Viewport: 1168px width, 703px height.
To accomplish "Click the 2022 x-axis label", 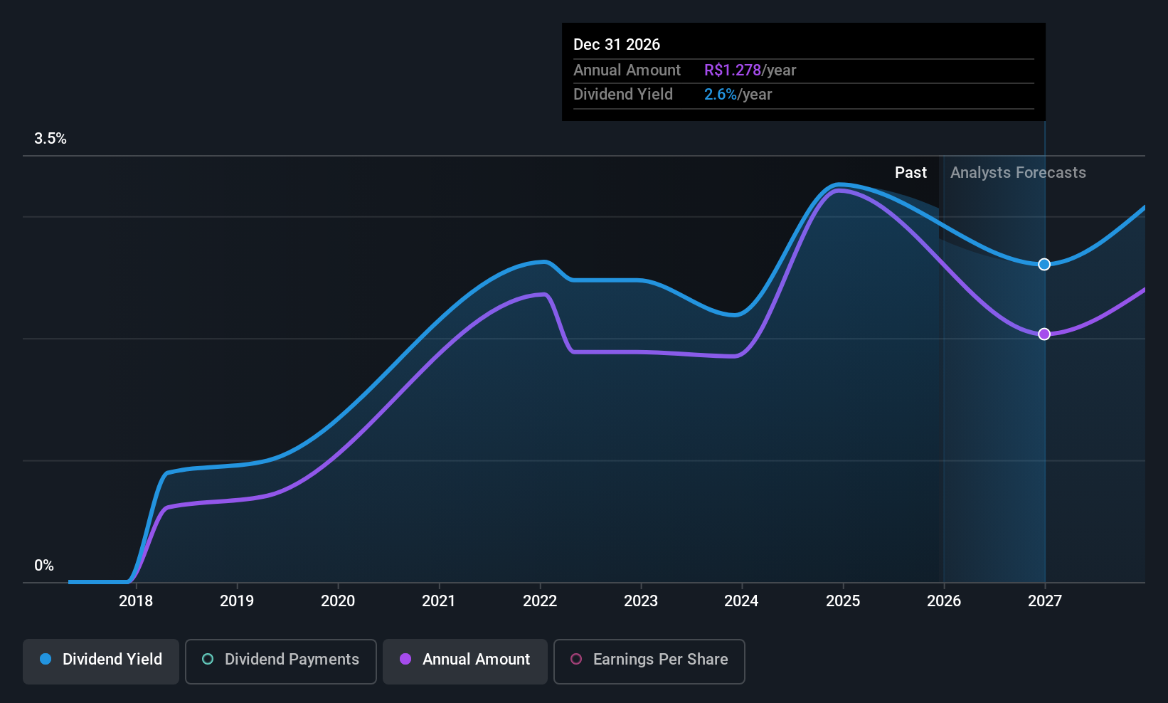I will 540,601.
